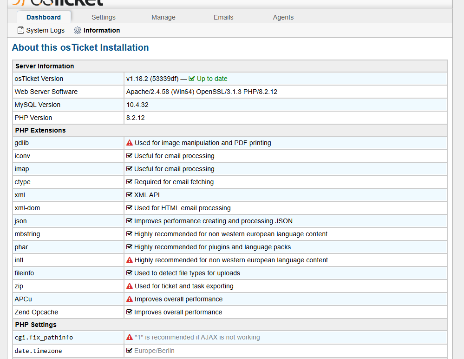Click the cgi.fix_pathinfo warning icon

pyautogui.click(x=130, y=337)
